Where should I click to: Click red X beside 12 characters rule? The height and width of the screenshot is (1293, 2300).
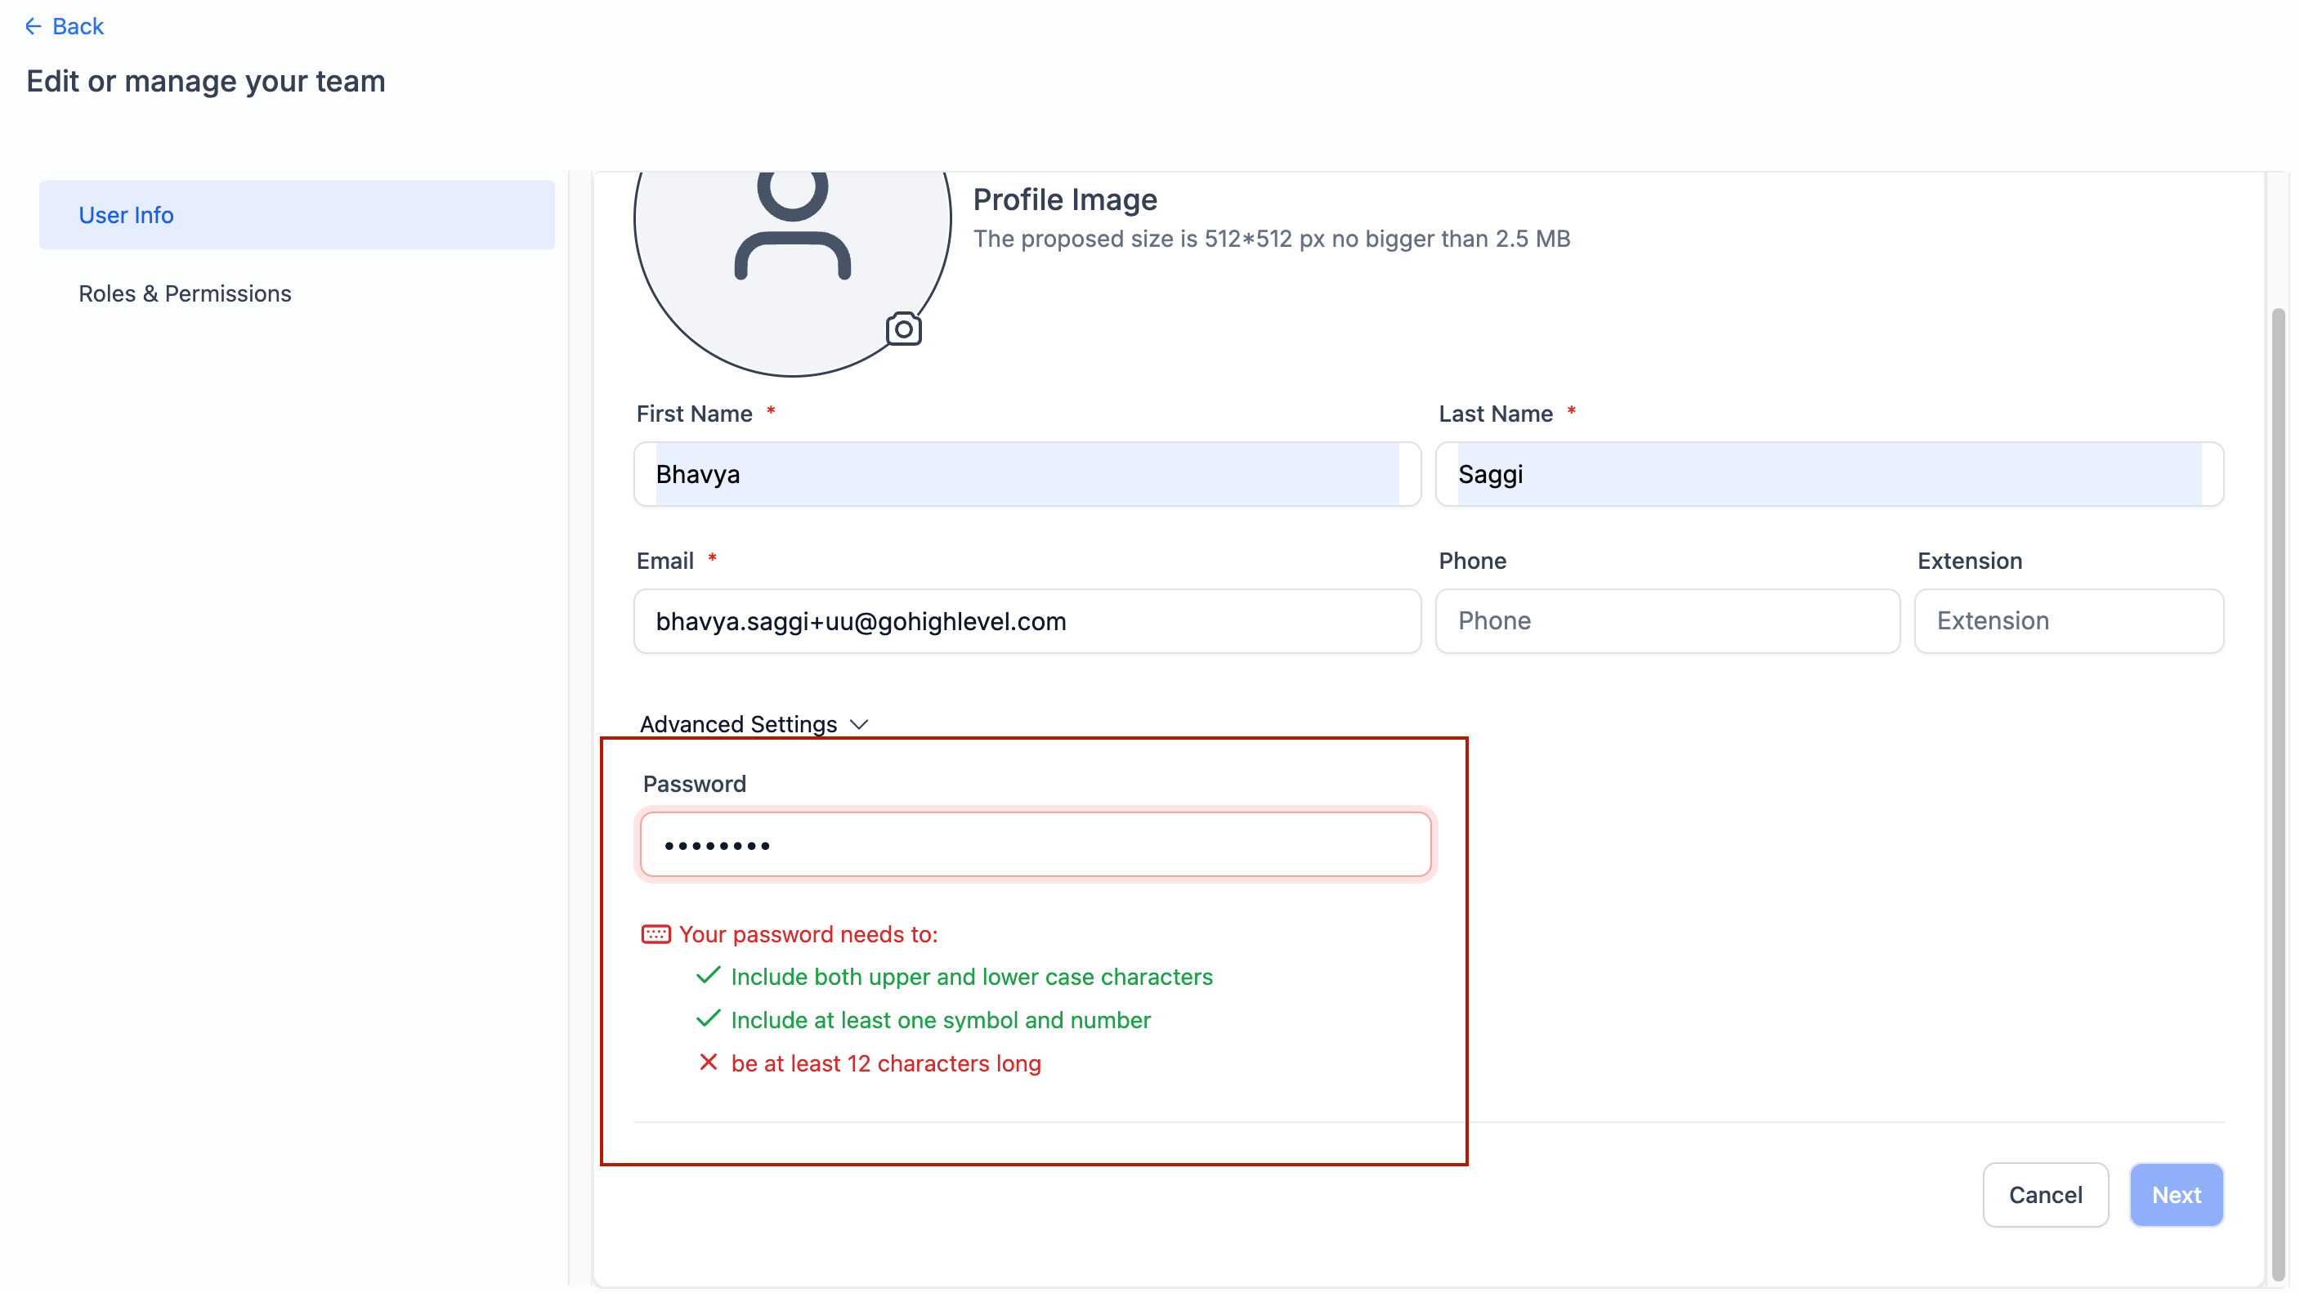[708, 1063]
